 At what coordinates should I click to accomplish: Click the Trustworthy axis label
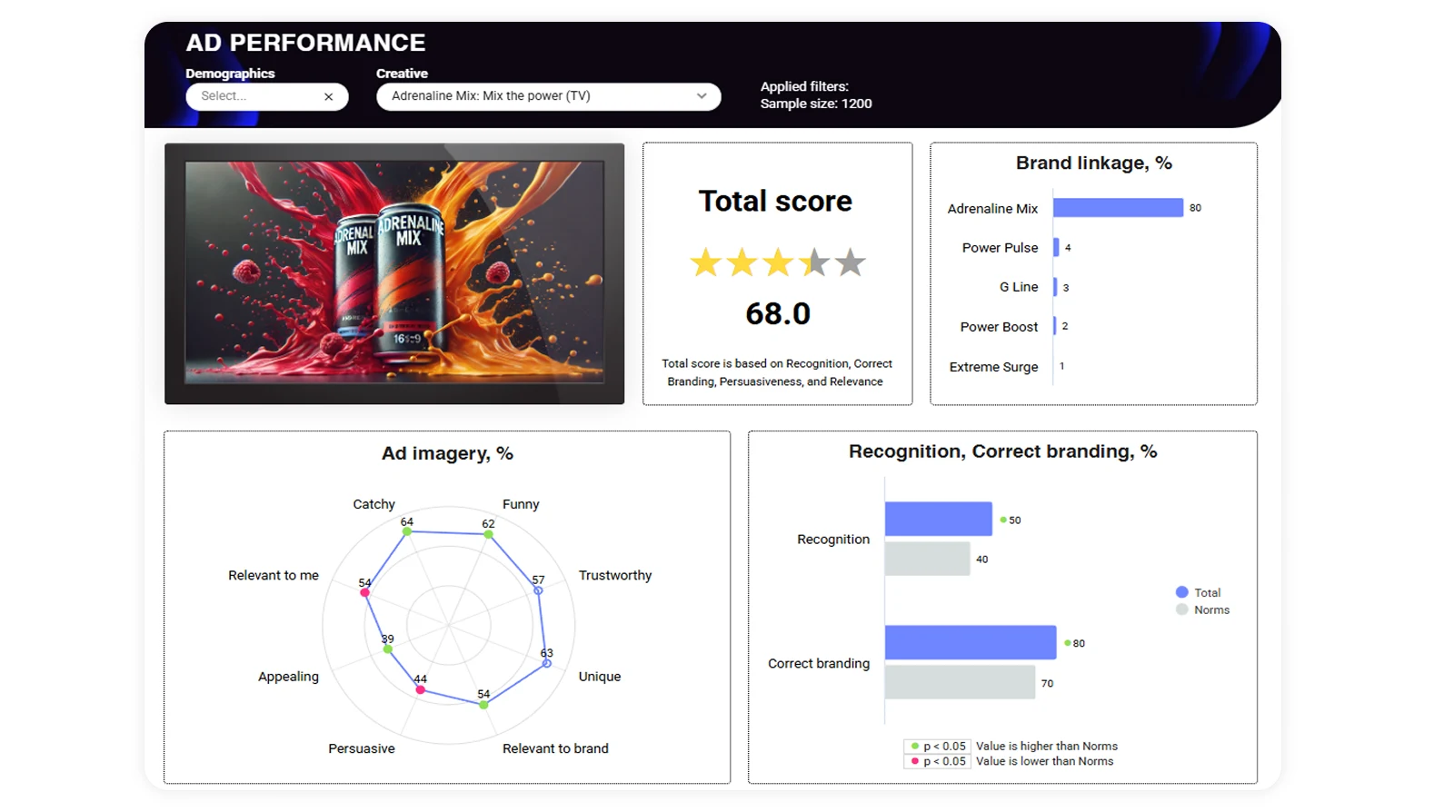[x=615, y=576]
